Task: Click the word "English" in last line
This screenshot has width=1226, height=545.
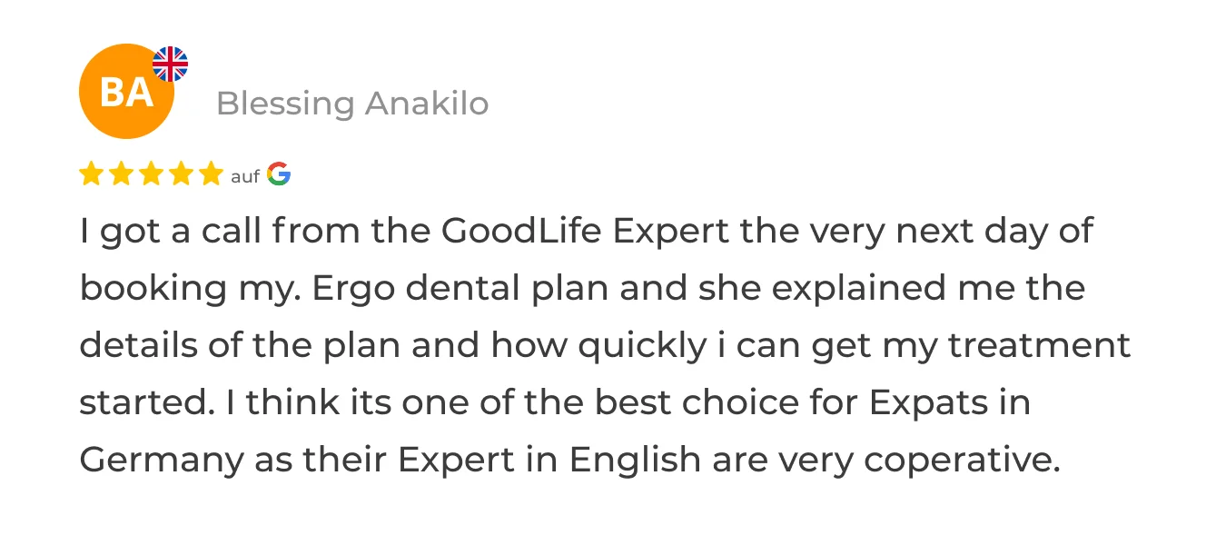Action: pyautogui.click(x=636, y=461)
